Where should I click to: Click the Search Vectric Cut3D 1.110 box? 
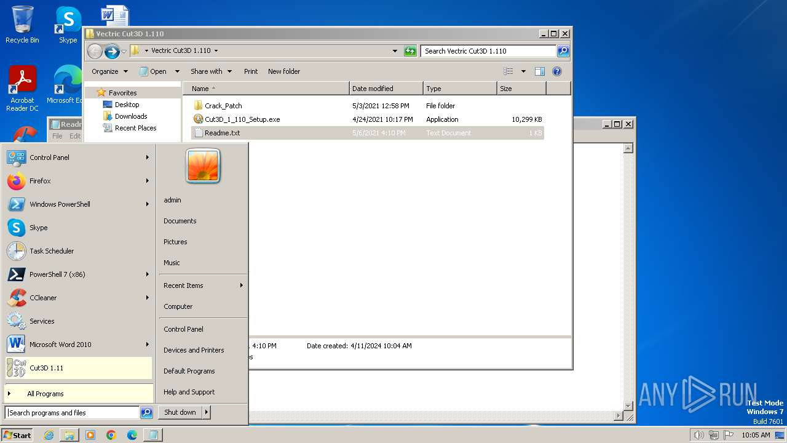coord(489,51)
